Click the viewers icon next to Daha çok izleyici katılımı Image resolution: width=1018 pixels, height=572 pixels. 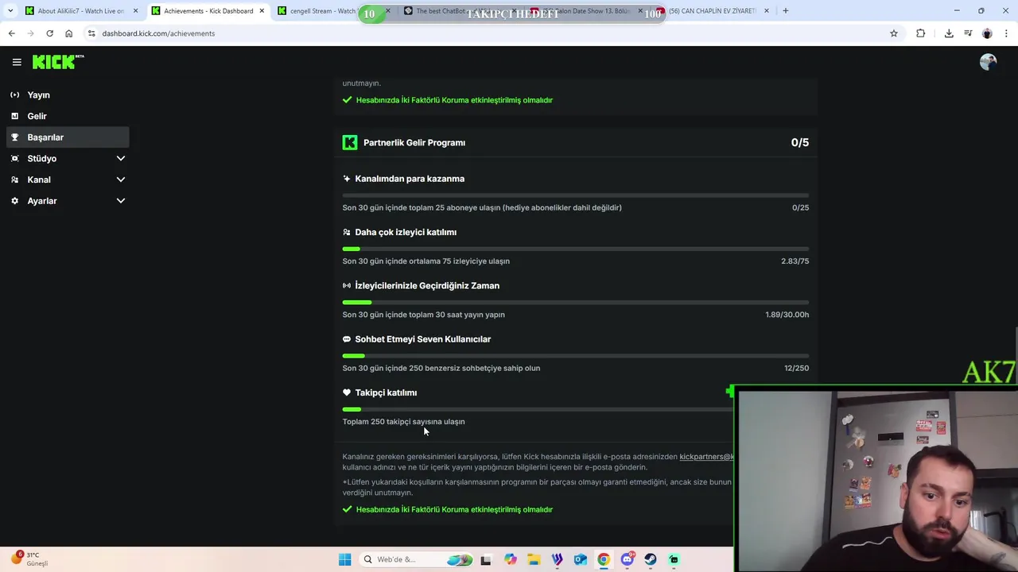(x=347, y=232)
